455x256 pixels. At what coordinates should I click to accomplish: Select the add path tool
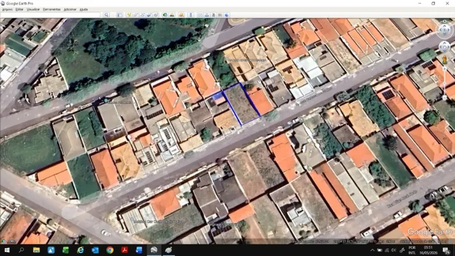tap(143, 15)
